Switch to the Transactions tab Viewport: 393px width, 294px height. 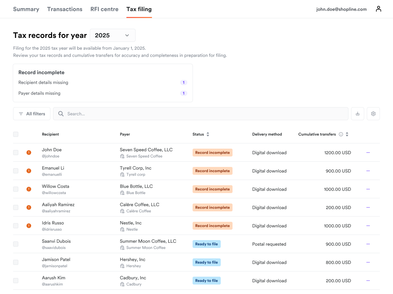coord(65,9)
